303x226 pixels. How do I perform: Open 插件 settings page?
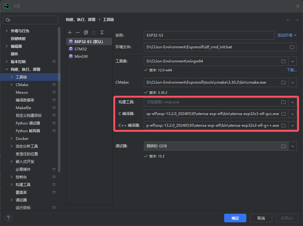tap(14, 54)
